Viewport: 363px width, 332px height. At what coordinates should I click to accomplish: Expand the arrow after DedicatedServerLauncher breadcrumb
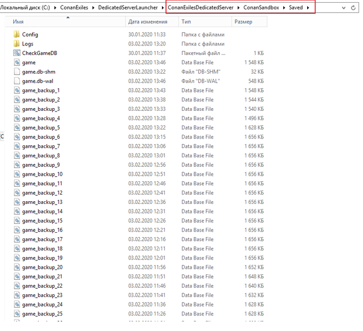(163, 8)
